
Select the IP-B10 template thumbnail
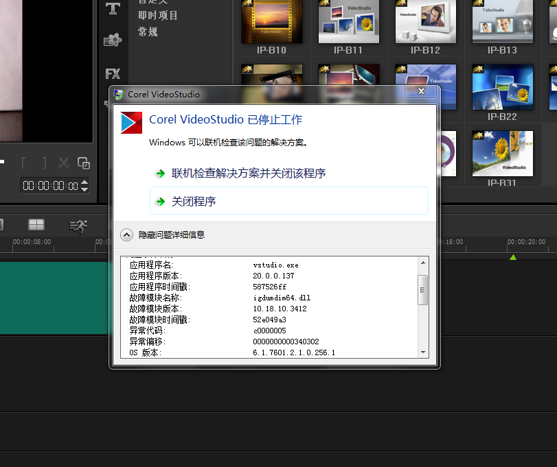272,22
